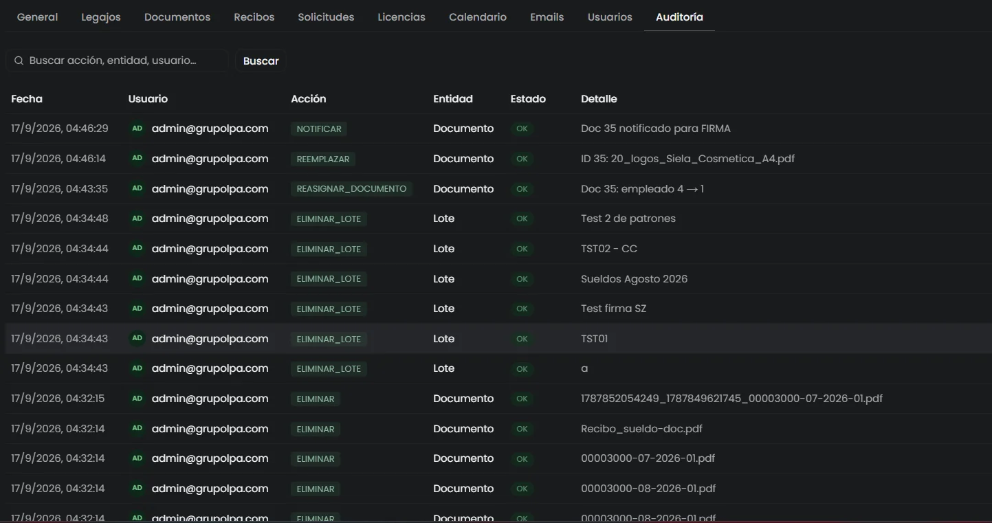Open the Calendario tab

coord(478,17)
